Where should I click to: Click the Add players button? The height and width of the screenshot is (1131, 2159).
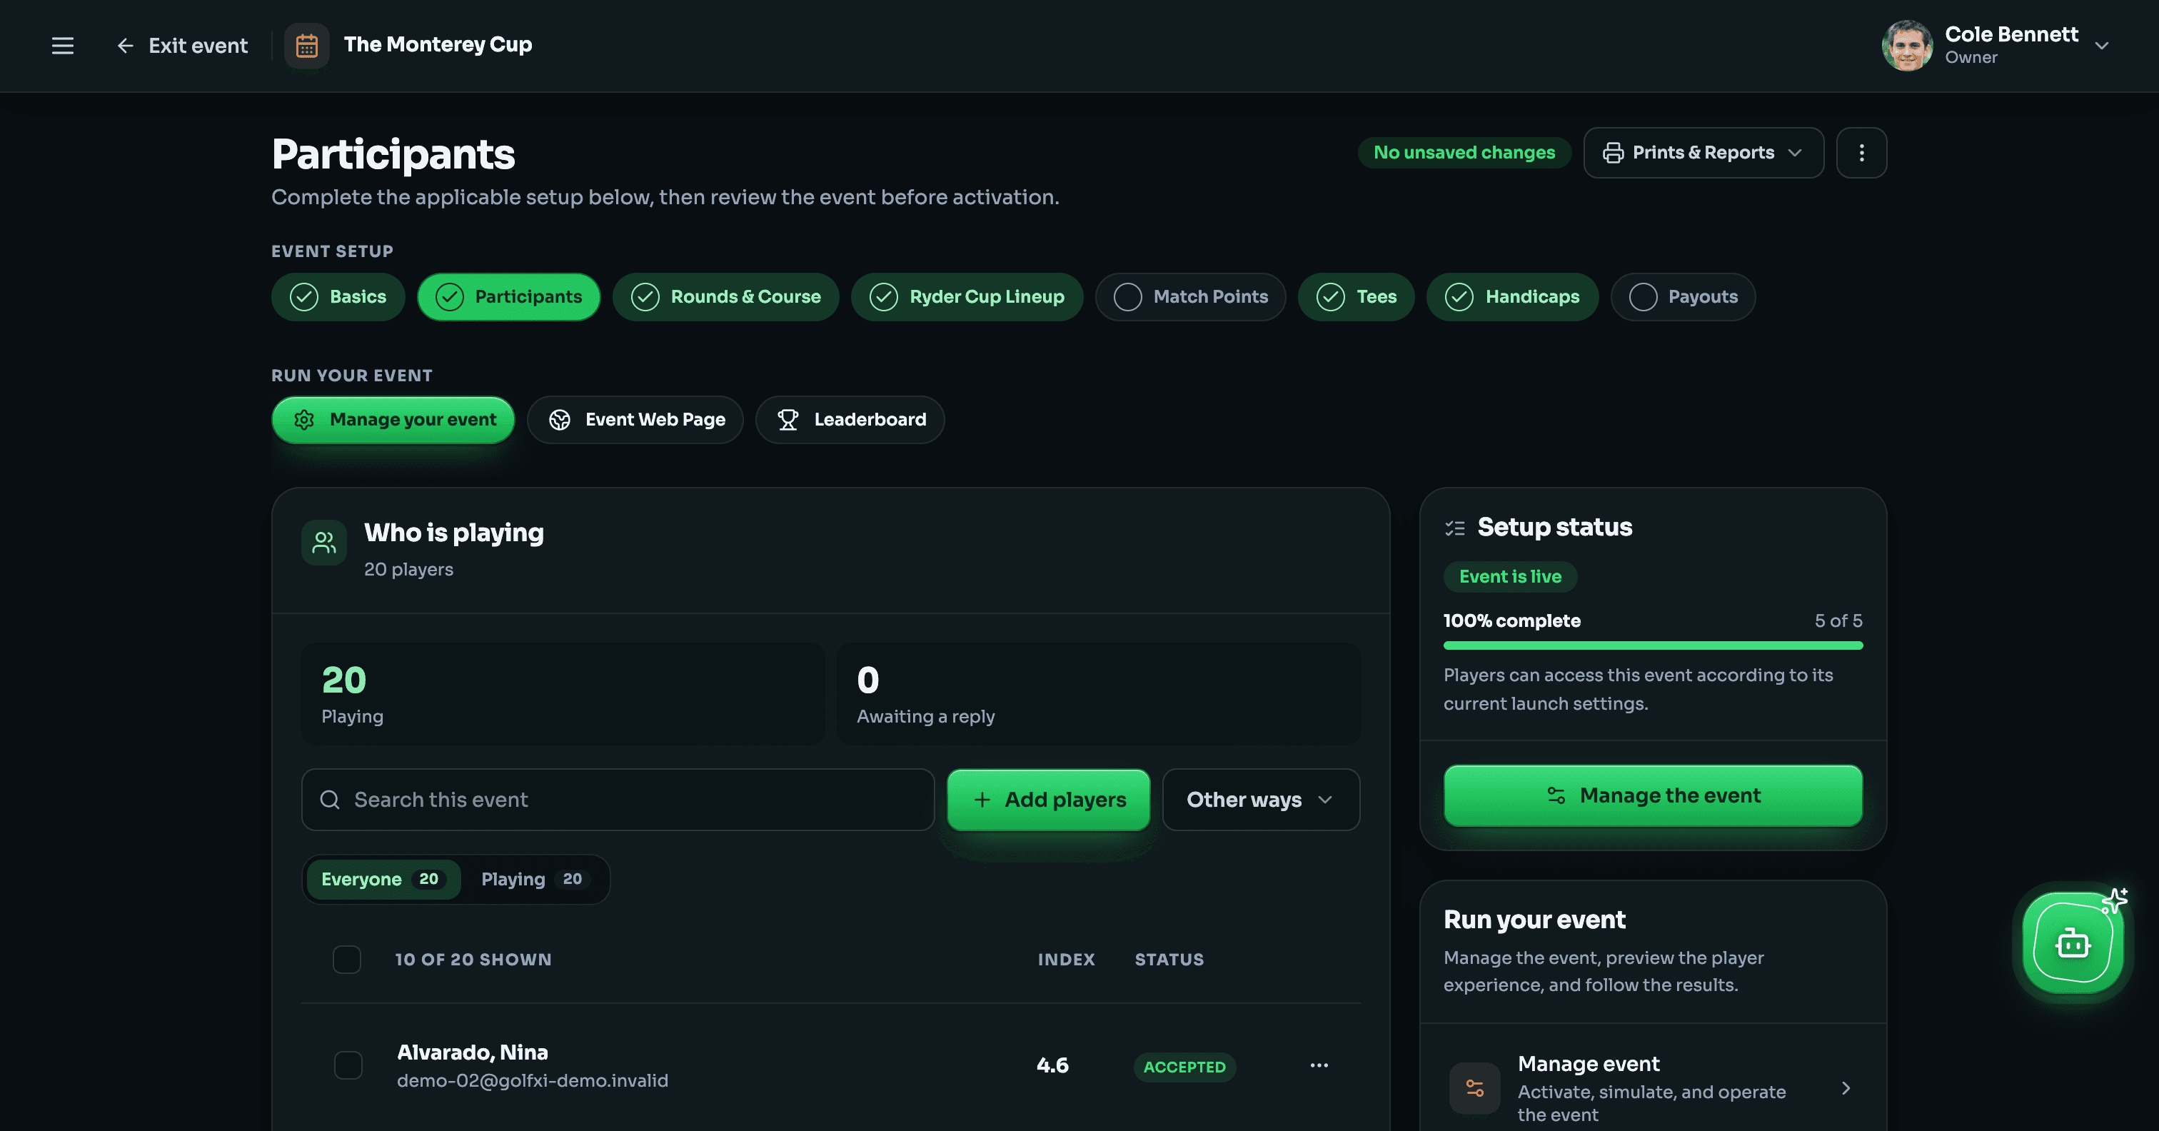1049,800
